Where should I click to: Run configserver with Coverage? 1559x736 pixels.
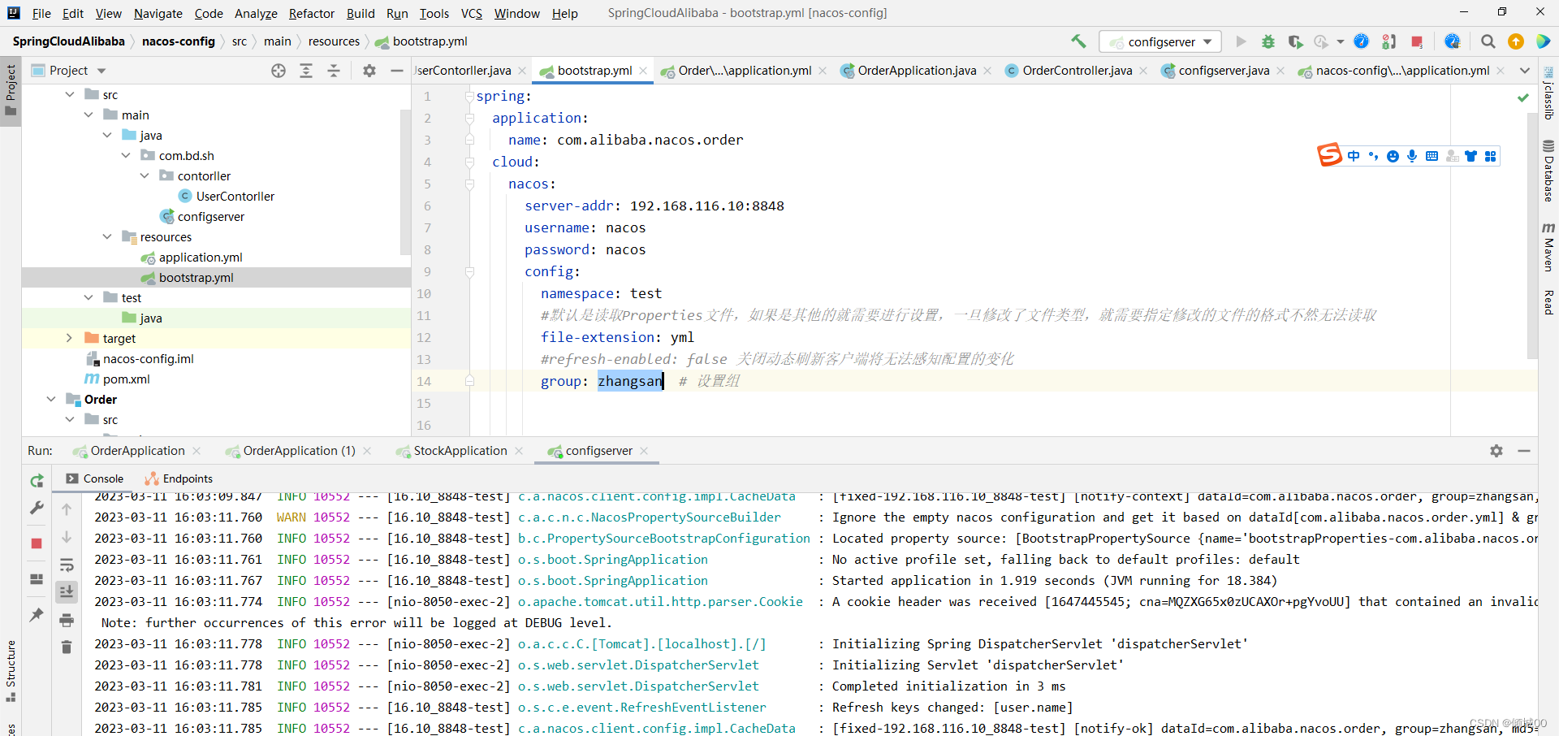[1296, 41]
